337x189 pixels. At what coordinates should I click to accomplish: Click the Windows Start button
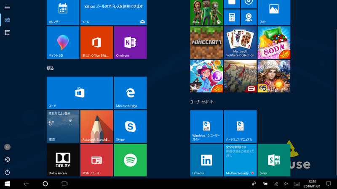tap(7, 184)
